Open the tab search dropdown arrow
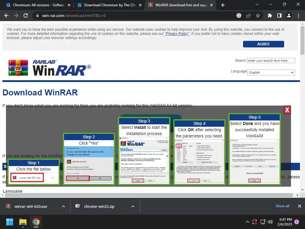 [x=257, y=4]
